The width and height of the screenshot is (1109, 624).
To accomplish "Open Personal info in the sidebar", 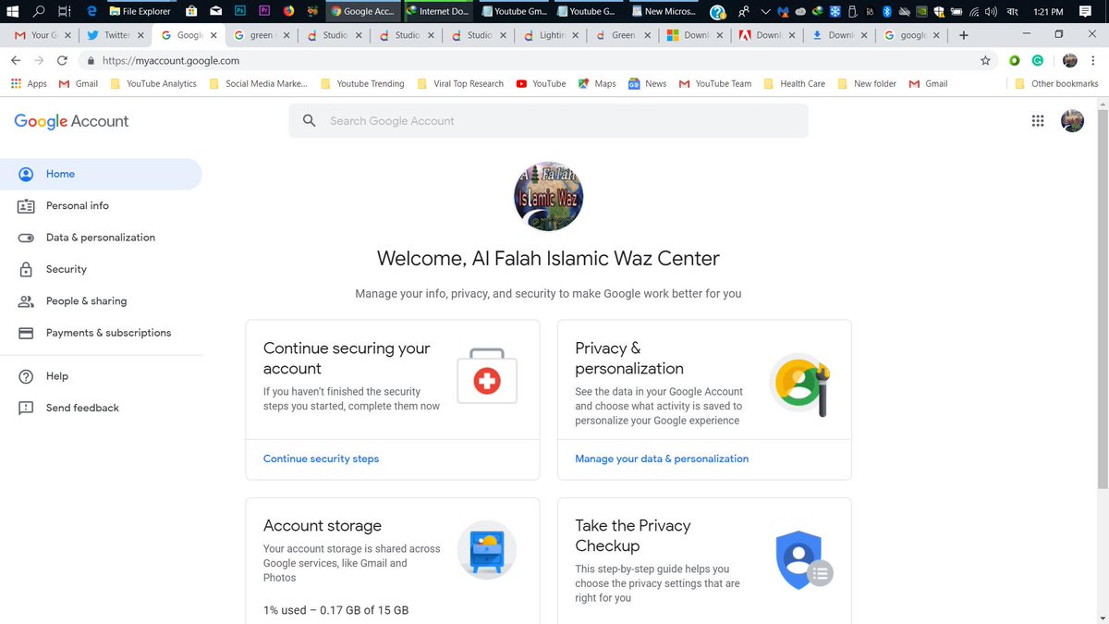I will click(x=101, y=205).
